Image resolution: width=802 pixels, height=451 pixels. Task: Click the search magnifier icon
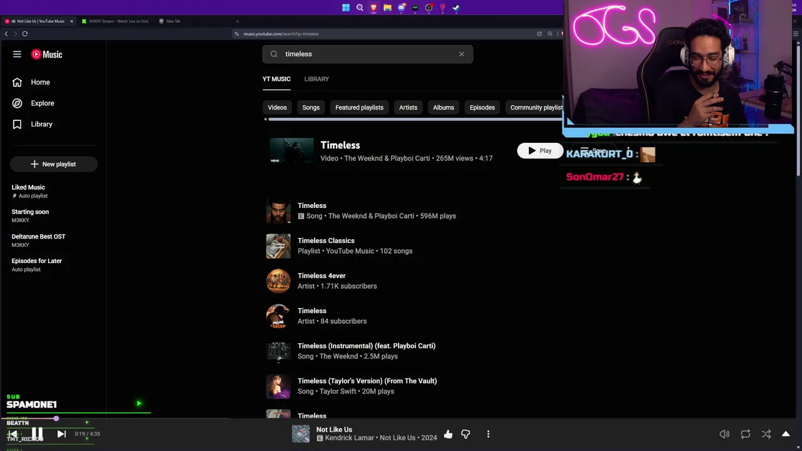(274, 54)
